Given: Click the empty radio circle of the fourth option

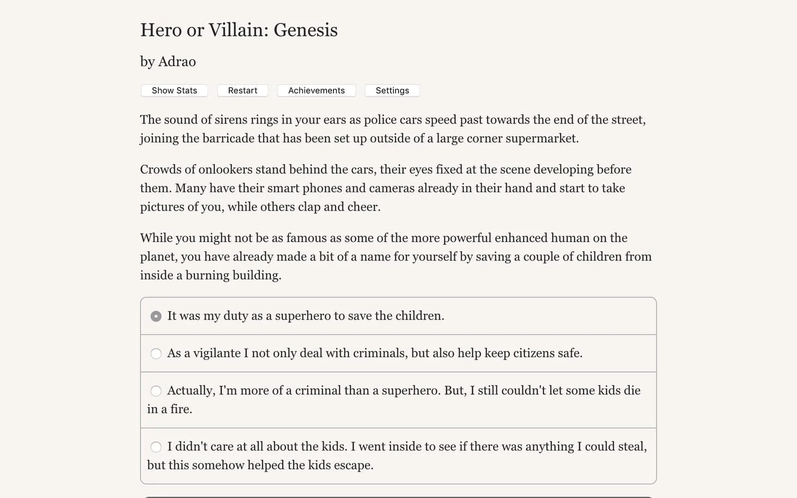Looking at the screenshot, I should click(x=156, y=447).
